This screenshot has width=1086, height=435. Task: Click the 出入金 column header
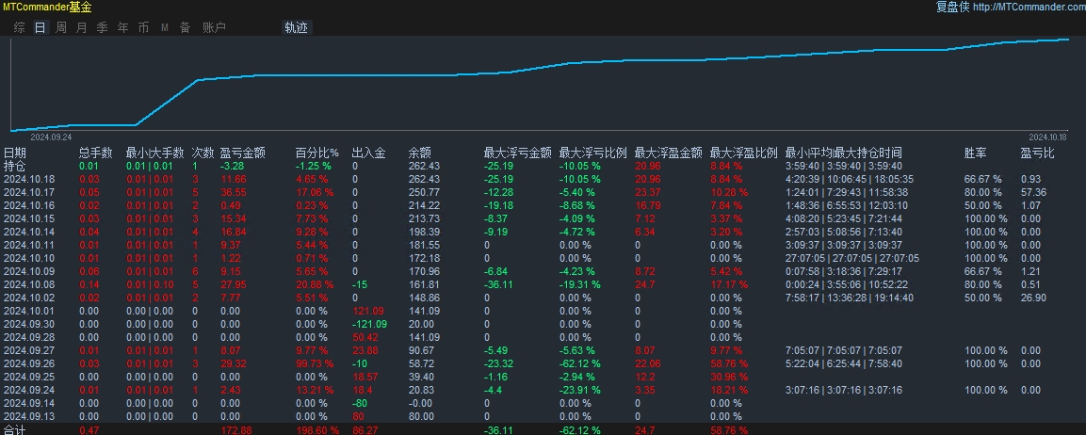pyautogui.click(x=368, y=153)
